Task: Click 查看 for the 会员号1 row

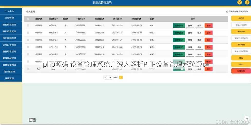Action: pos(190,26)
